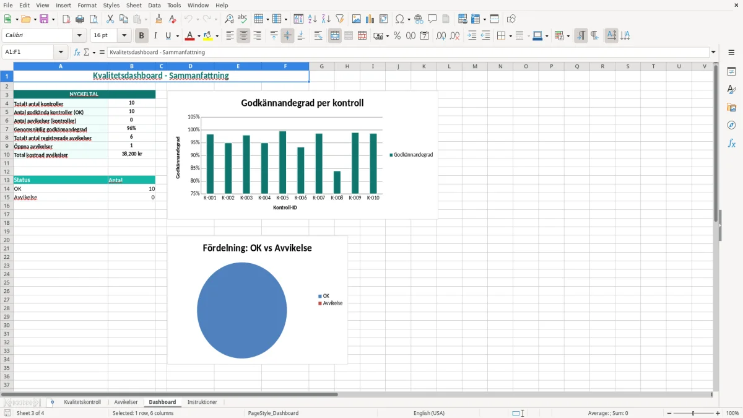Image resolution: width=743 pixels, height=418 pixels.
Task: Toggle Center Horizontally alignment
Action: pyautogui.click(x=243, y=36)
